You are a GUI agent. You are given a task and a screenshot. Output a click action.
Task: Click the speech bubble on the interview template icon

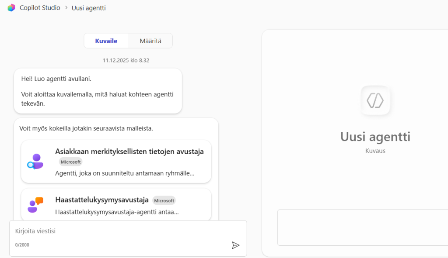40,200
